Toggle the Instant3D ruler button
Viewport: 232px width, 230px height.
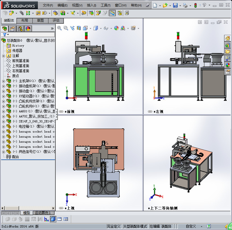pos(112,13)
